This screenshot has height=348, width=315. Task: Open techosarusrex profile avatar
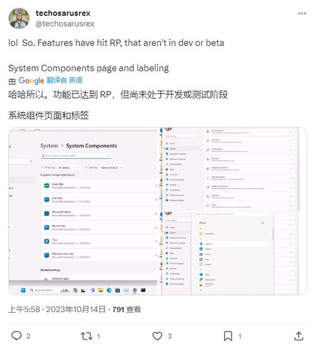(x=19, y=18)
